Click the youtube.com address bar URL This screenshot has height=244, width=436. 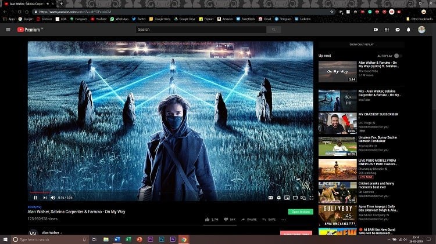coord(75,12)
